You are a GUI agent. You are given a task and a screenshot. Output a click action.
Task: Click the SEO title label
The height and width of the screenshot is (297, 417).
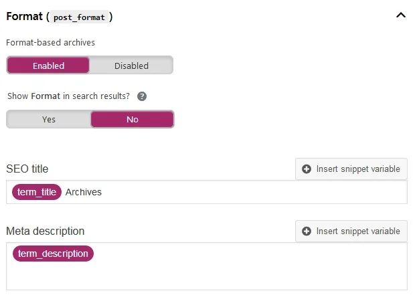[x=27, y=169]
